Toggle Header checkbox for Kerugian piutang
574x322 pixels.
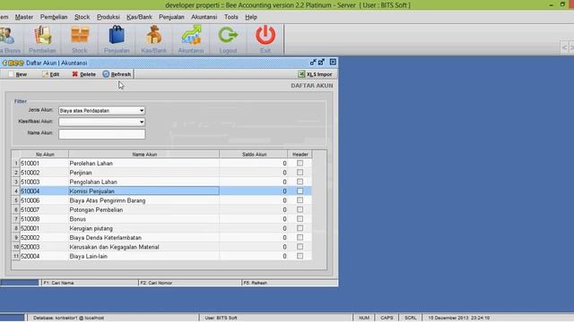click(x=300, y=228)
